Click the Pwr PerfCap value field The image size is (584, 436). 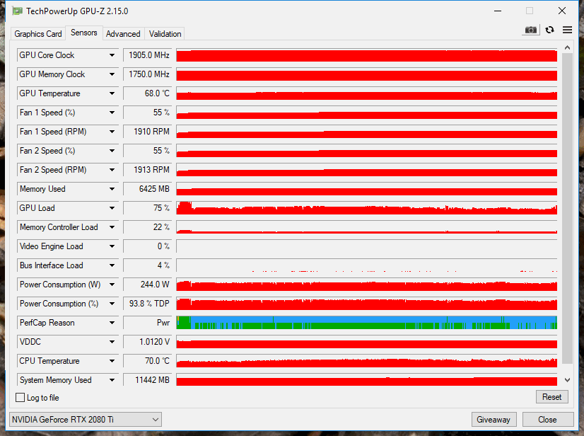(148, 323)
